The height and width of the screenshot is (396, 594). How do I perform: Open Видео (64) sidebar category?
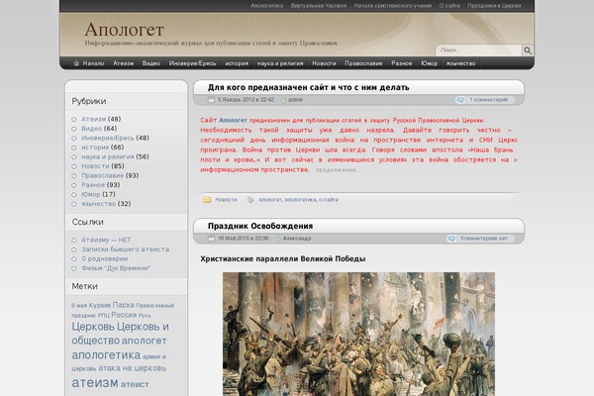coord(92,129)
